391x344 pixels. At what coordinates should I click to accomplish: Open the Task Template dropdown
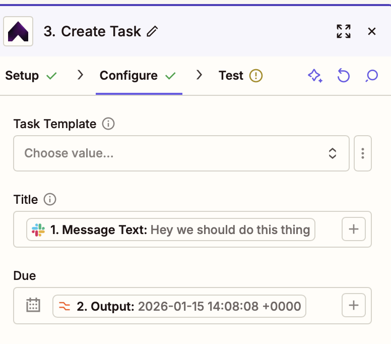(181, 153)
